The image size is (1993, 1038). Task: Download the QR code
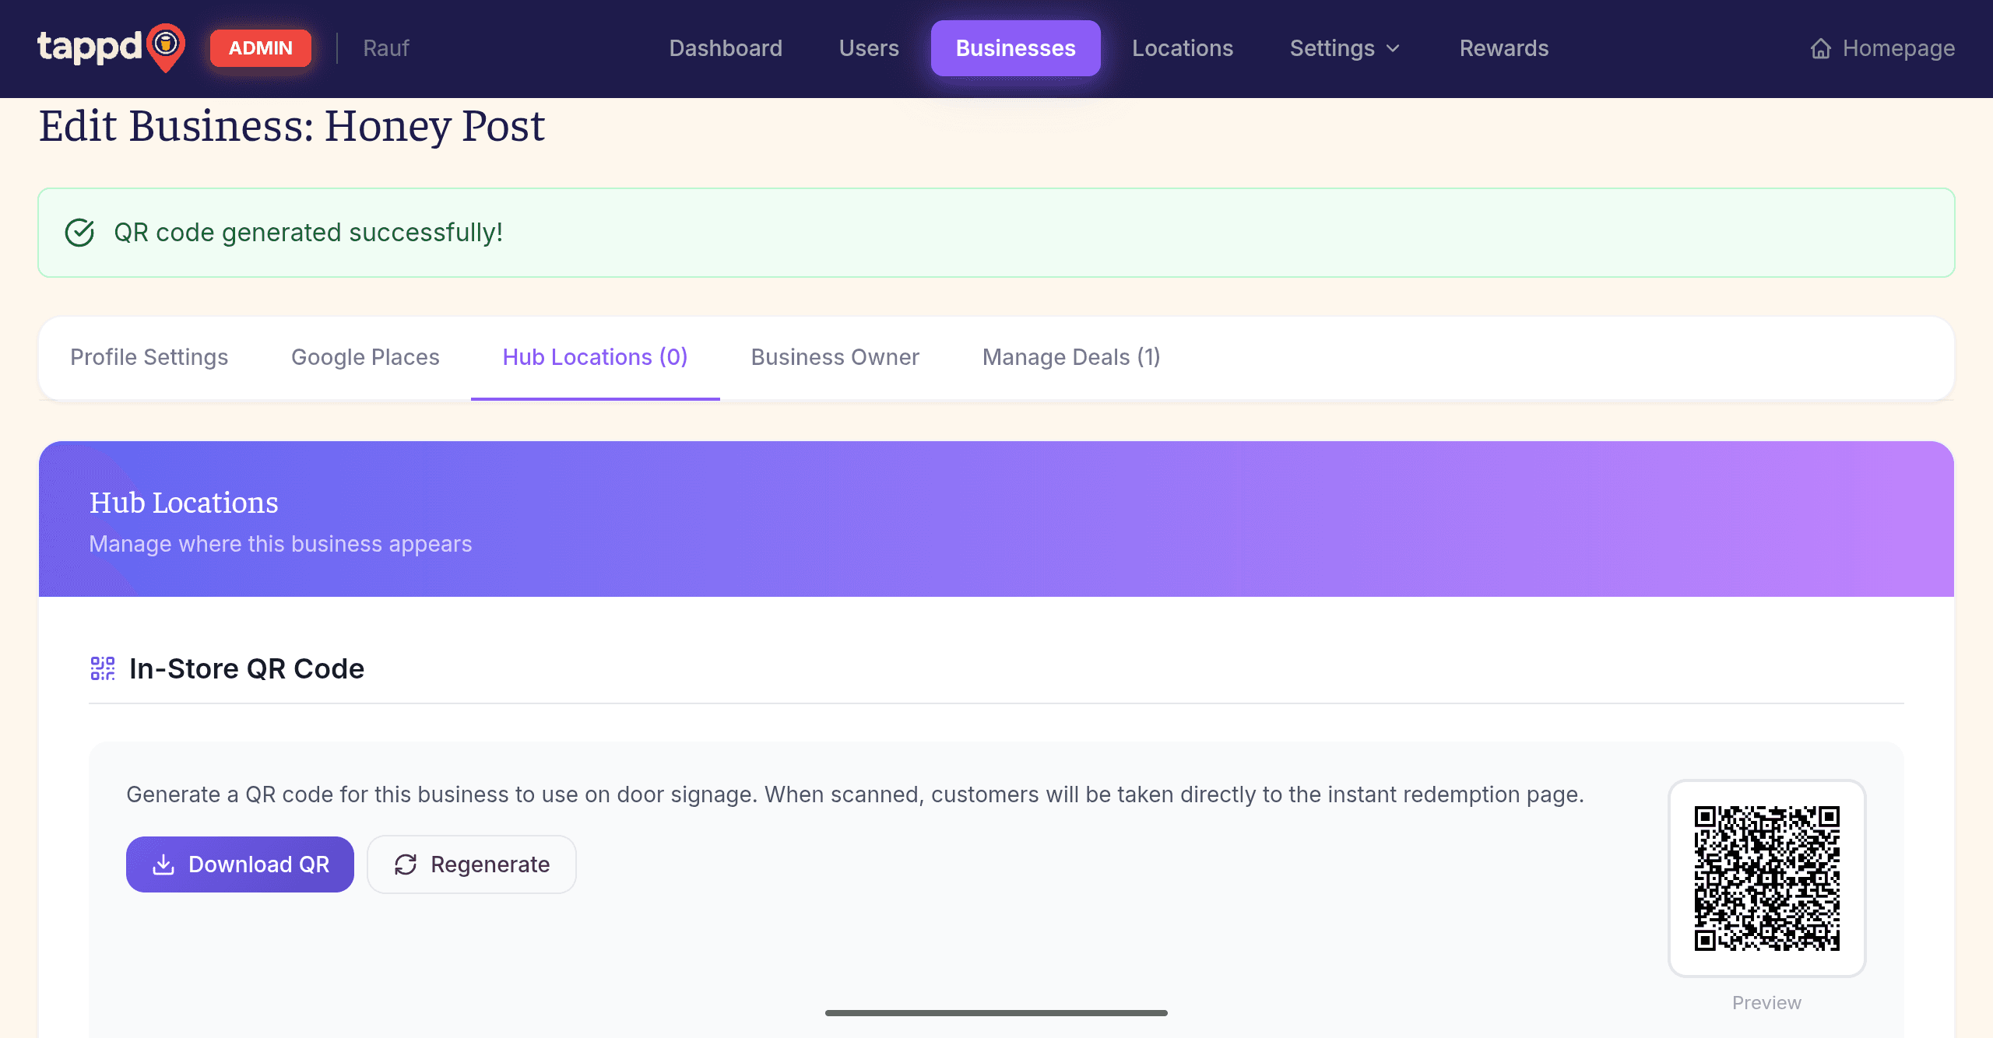click(240, 864)
